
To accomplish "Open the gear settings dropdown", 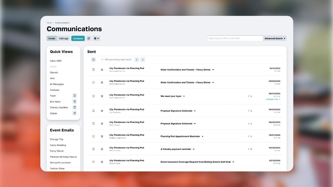I will (x=96, y=38).
